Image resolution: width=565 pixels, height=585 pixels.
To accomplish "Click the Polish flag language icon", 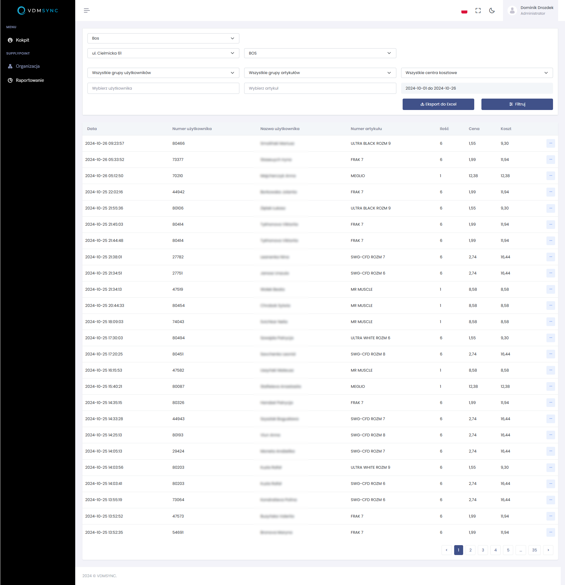I will click(x=464, y=11).
